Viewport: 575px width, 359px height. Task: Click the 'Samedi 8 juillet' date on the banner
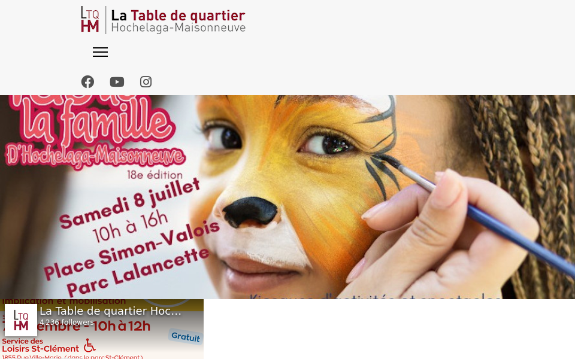coord(129,203)
